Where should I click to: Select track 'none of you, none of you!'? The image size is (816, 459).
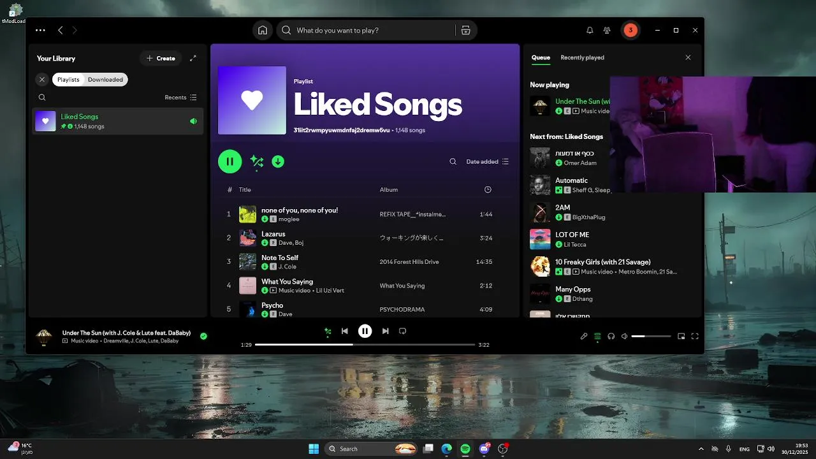[x=300, y=210]
